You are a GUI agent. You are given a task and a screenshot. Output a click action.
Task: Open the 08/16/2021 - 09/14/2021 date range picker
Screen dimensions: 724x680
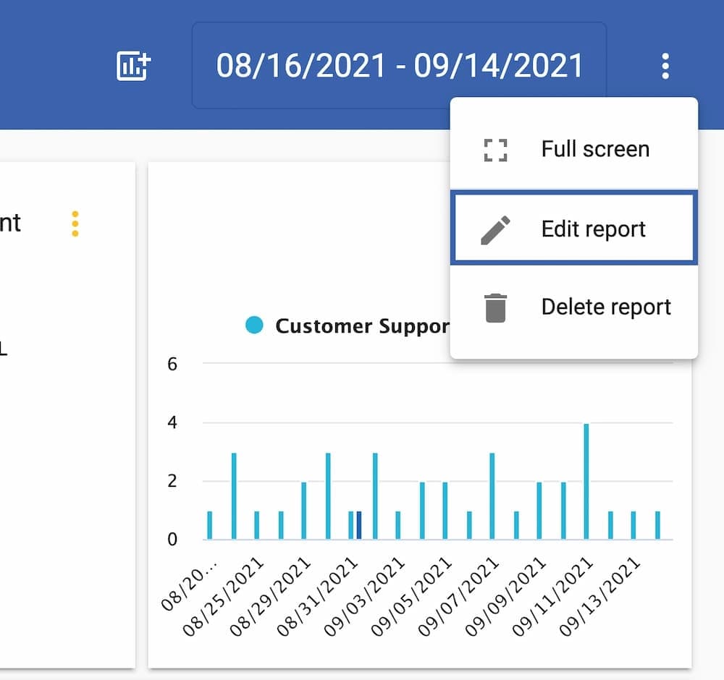click(x=399, y=66)
